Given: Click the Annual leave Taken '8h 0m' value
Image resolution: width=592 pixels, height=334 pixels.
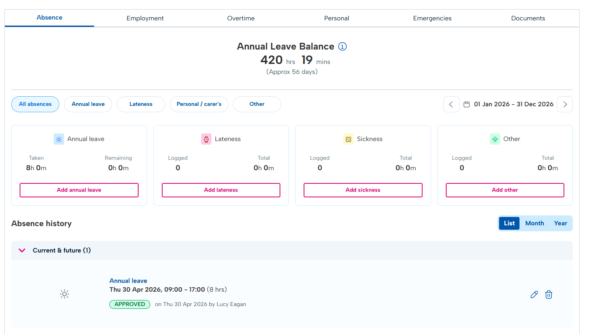Looking at the screenshot, I should point(36,168).
